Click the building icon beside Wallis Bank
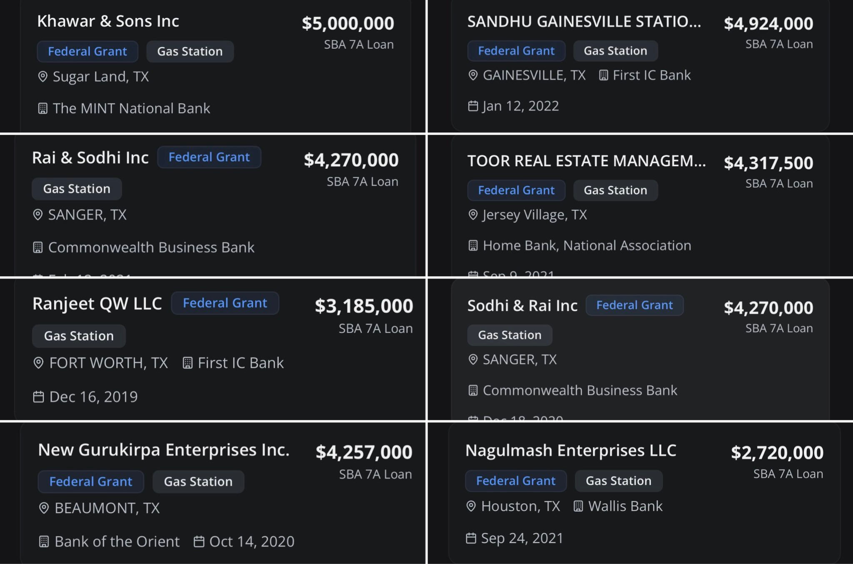This screenshot has height=564, width=853. 578,506
